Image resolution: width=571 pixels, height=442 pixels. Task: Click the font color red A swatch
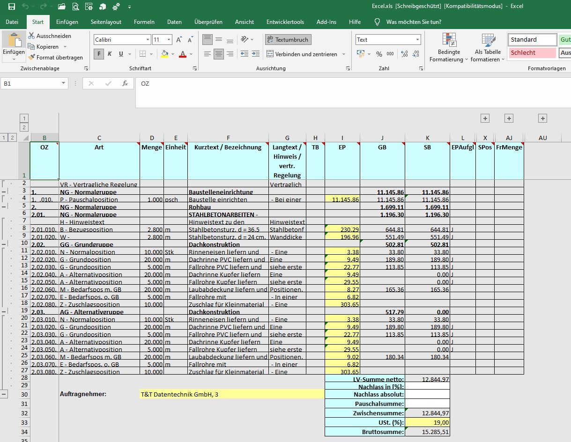point(183,54)
